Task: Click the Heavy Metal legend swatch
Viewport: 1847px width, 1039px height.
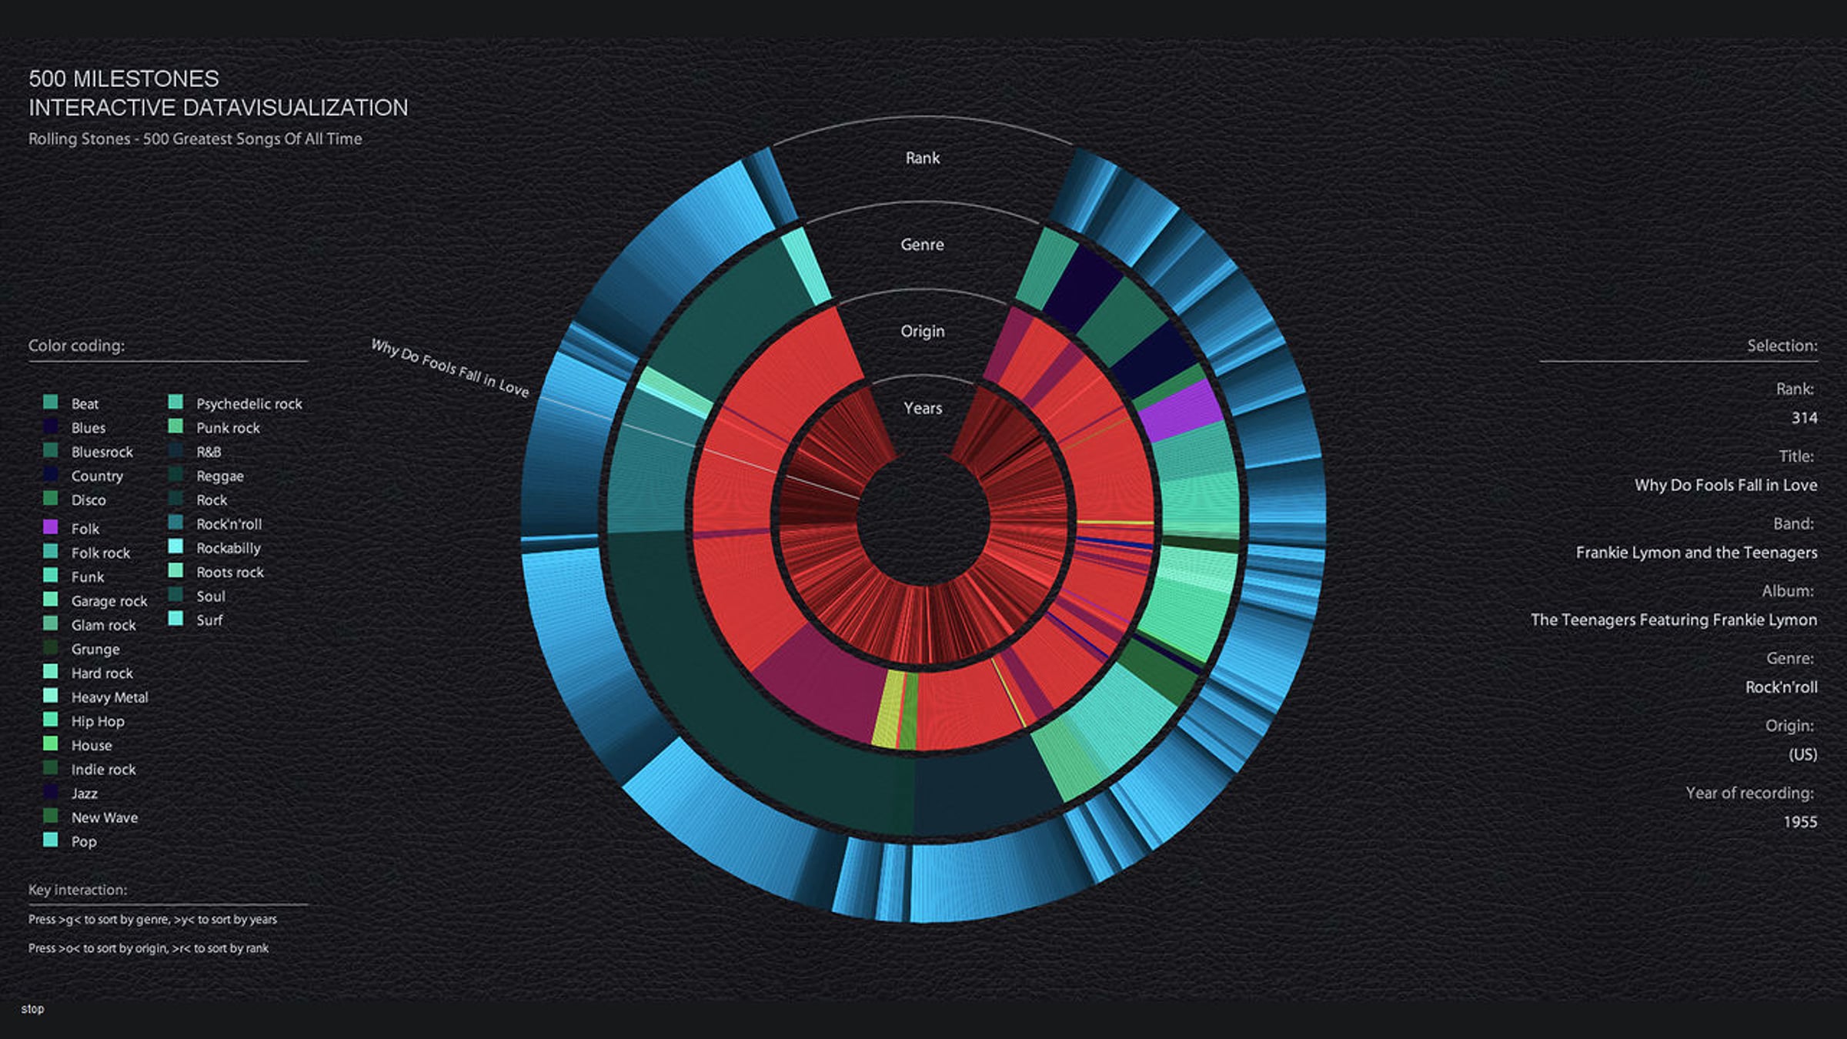Action: click(51, 696)
